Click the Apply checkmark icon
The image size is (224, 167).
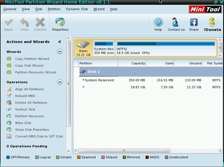point(9,22)
